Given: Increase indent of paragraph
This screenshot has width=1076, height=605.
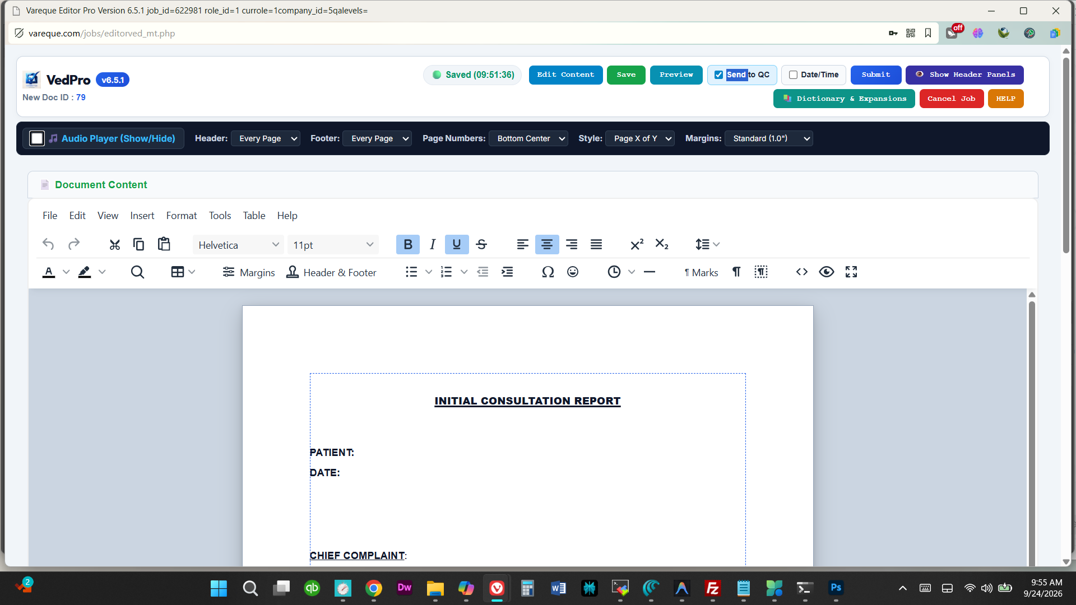Looking at the screenshot, I should (507, 272).
